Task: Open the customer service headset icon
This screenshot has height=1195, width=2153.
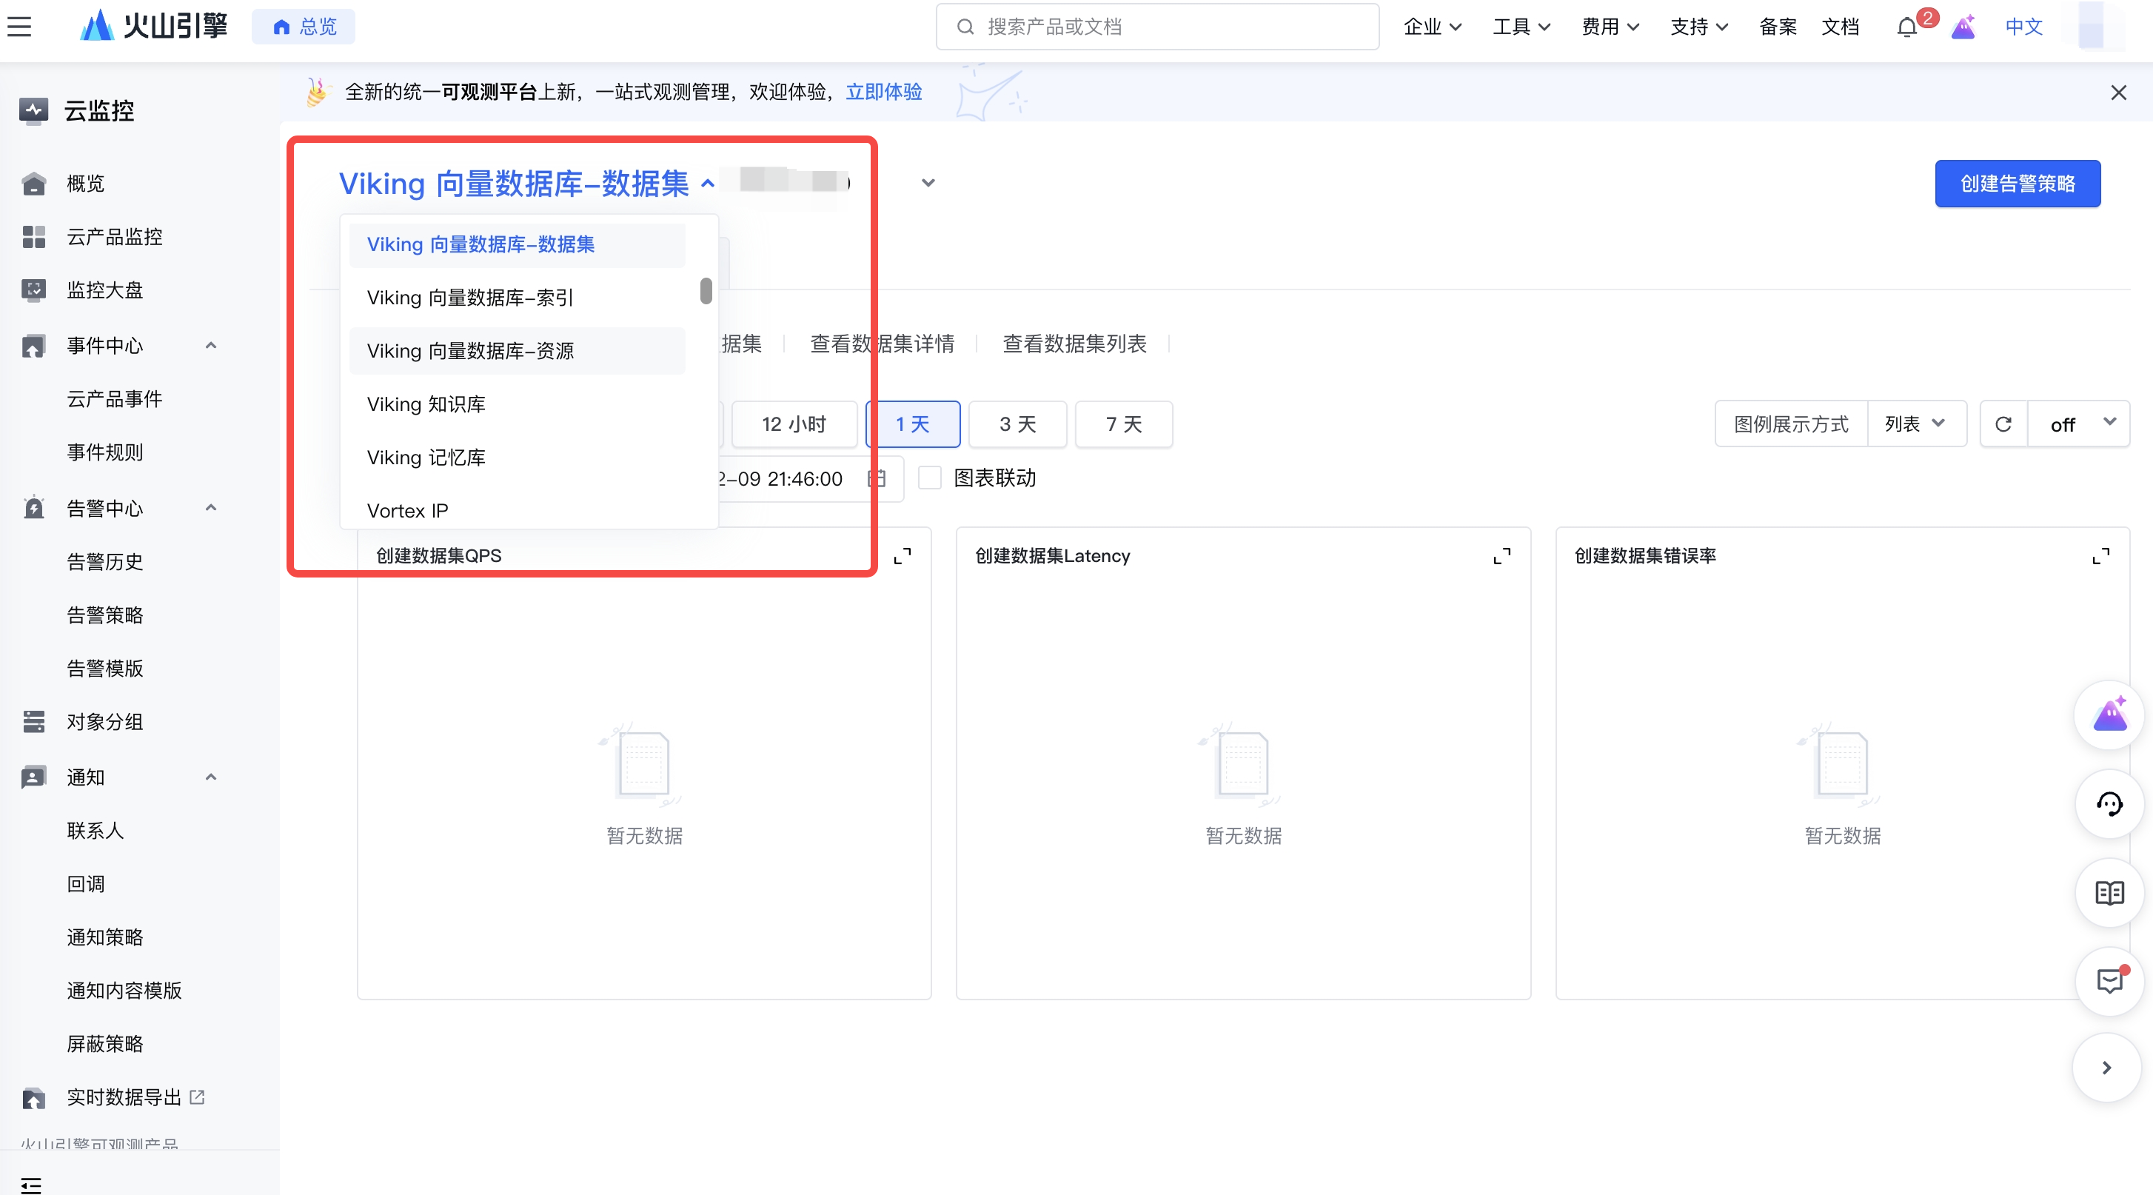Action: (x=2109, y=804)
